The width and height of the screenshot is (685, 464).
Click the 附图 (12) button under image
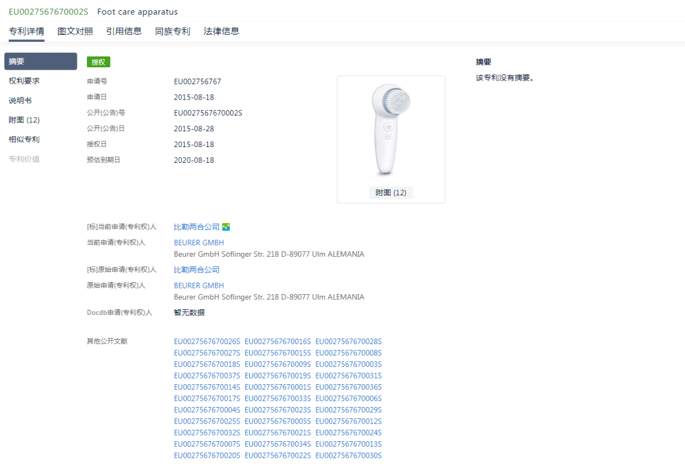(x=391, y=193)
